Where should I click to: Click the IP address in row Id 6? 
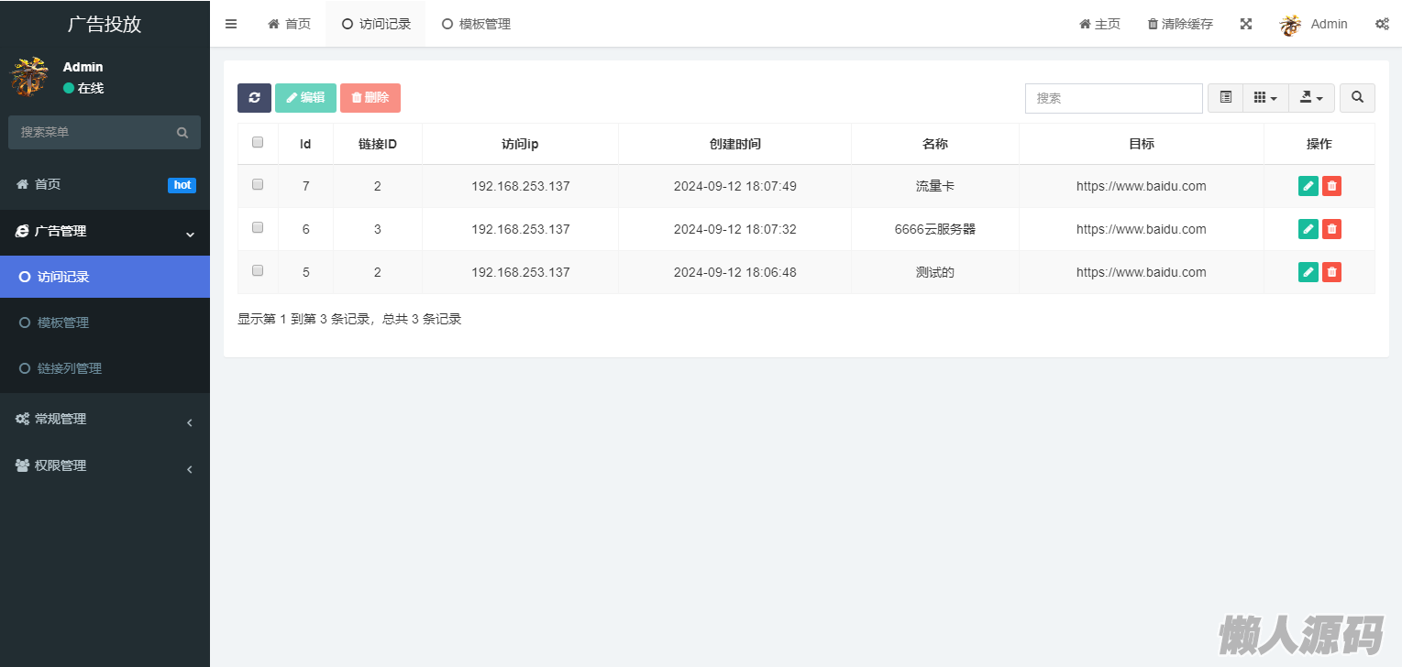pyautogui.click(x=521, y=229)
